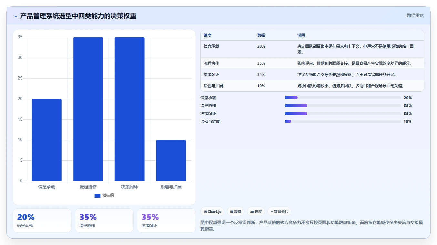Click the description starting 决定团队能否集中
The height and width of the screenshot is (245, 437).
(356, 49)
